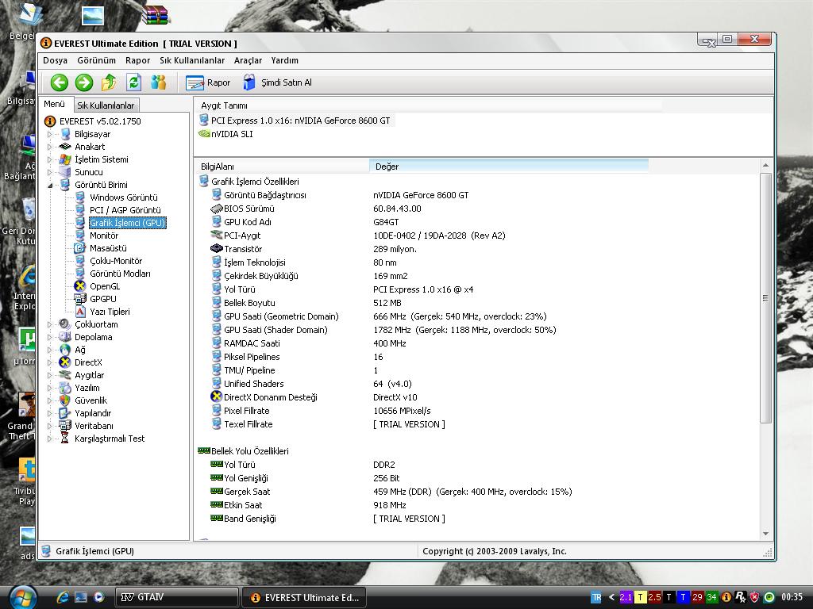
Task: Click the up-level arrow toolbar icon
Action: click(109, 82)
